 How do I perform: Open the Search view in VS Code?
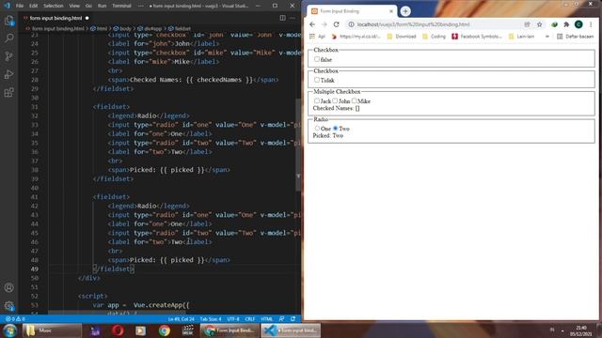point(8,38)
